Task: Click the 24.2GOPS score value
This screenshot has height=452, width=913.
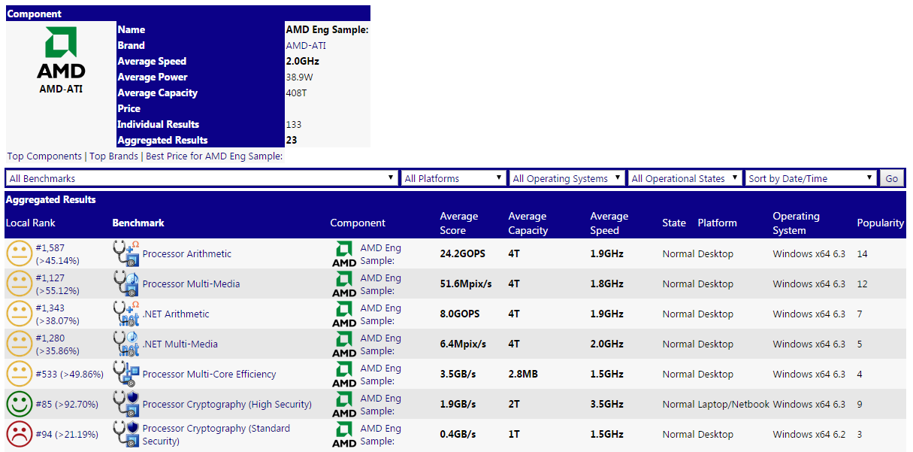Action: 463,253
